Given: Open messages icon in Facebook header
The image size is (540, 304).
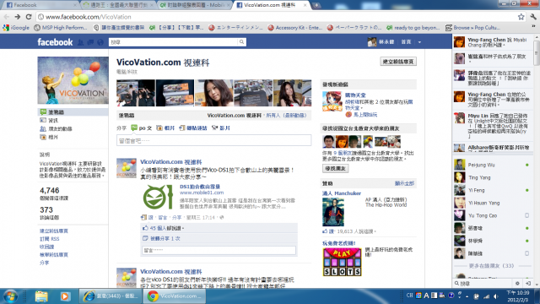Looking at the screenshot, I should [x=90, y=42].
